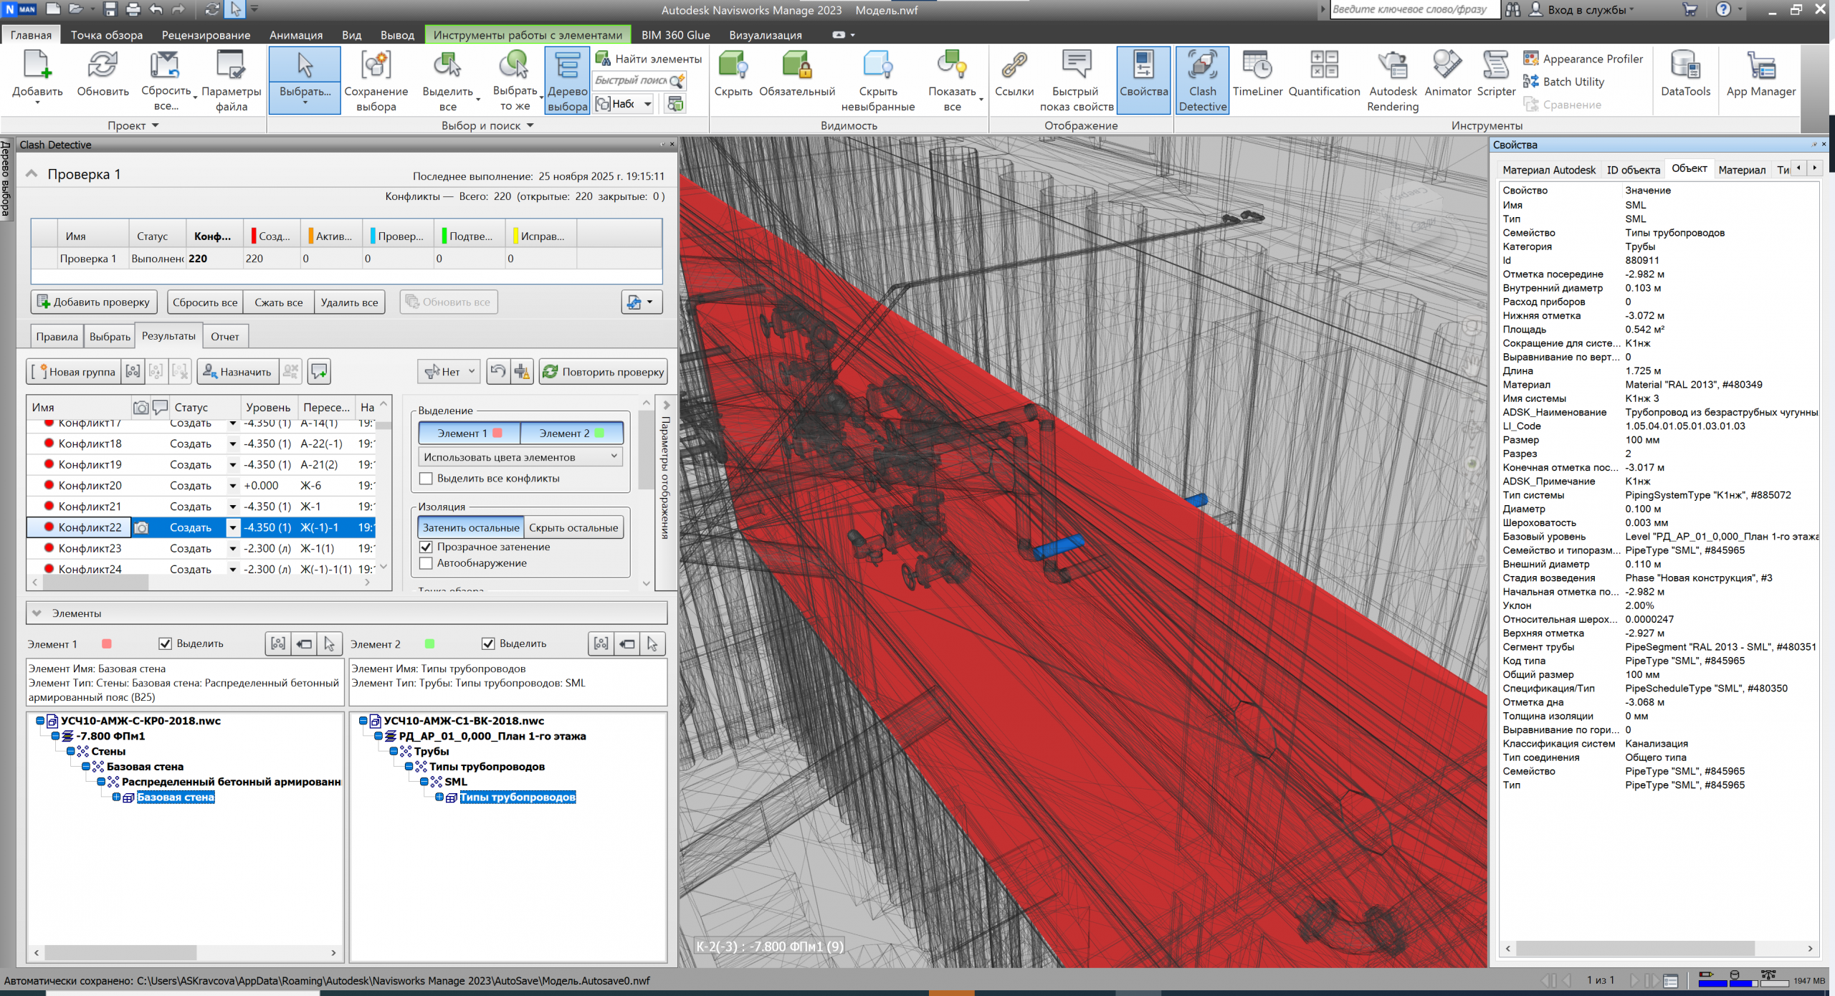
Task: Start Autodesk Rendering
Action: pos(1391,79)
